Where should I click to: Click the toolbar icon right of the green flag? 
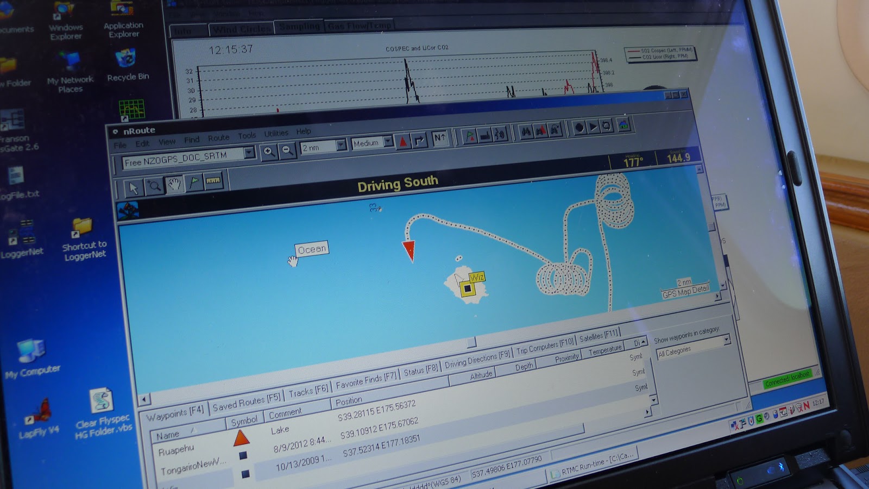pyautogui.click(x=485, y=135)
